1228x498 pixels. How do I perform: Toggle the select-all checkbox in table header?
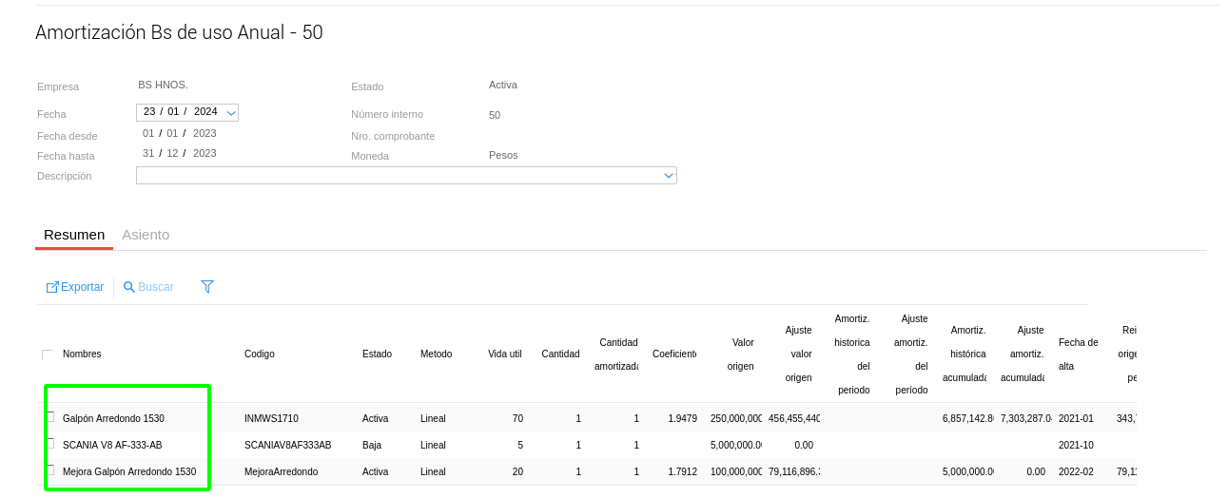click(x=48, y=354)
